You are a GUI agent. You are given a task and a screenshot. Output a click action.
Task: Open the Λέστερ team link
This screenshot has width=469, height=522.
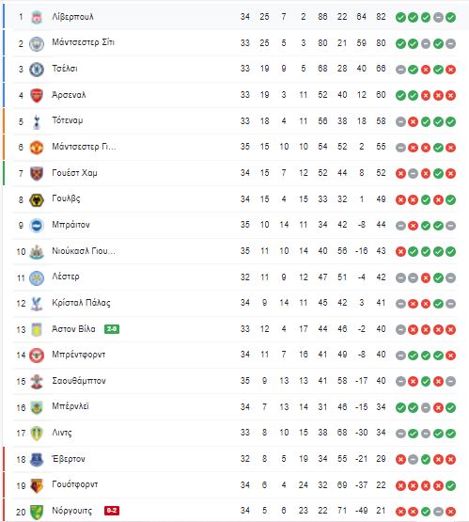[66, 277]
